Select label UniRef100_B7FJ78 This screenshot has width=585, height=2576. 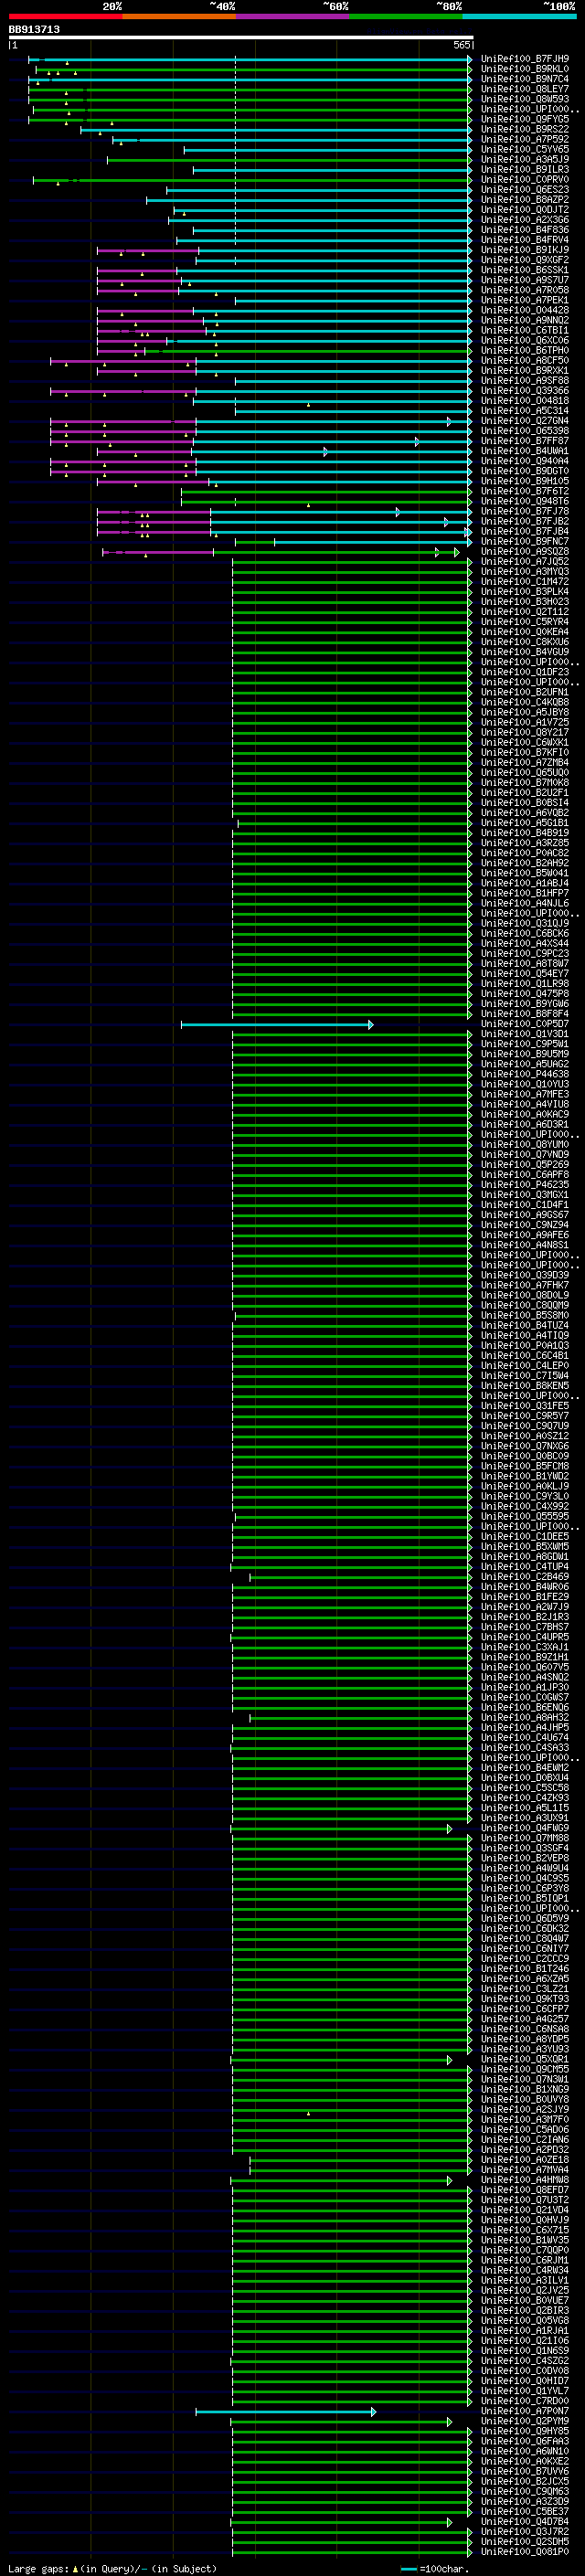(525, 511)
